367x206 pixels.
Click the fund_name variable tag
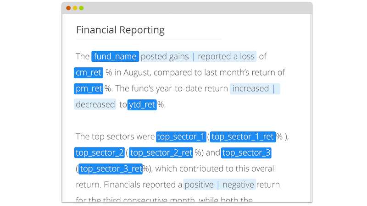pos(115,56)
